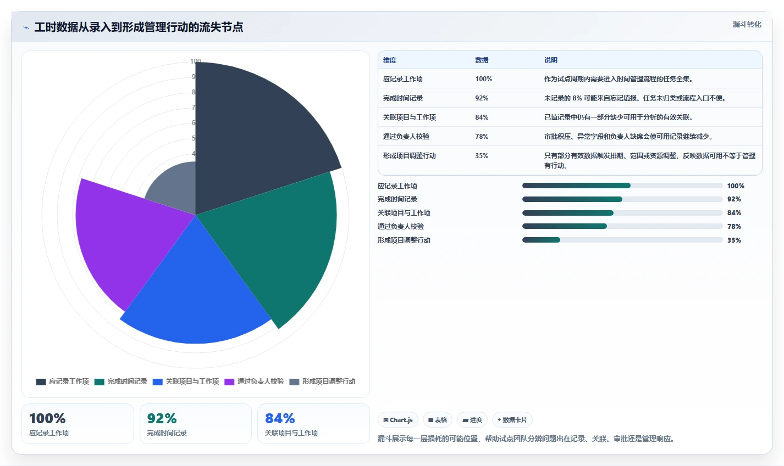Image resolution: width=784 pixels, height=466 pixels.
Task: Select the 数据卡片 tag chip
Action: pyautogui.click(x=512, y=420)
